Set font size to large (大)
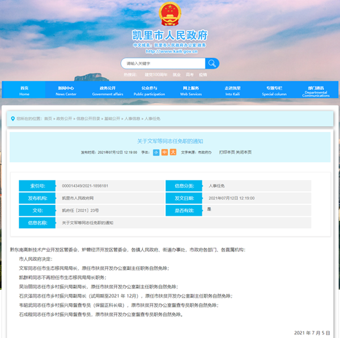 (173, 152)
